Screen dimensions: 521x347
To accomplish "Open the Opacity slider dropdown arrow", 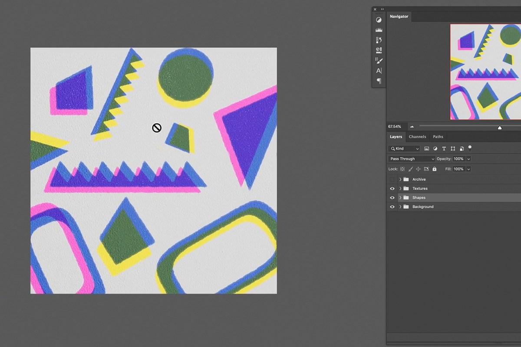I will tap(468, 159).
